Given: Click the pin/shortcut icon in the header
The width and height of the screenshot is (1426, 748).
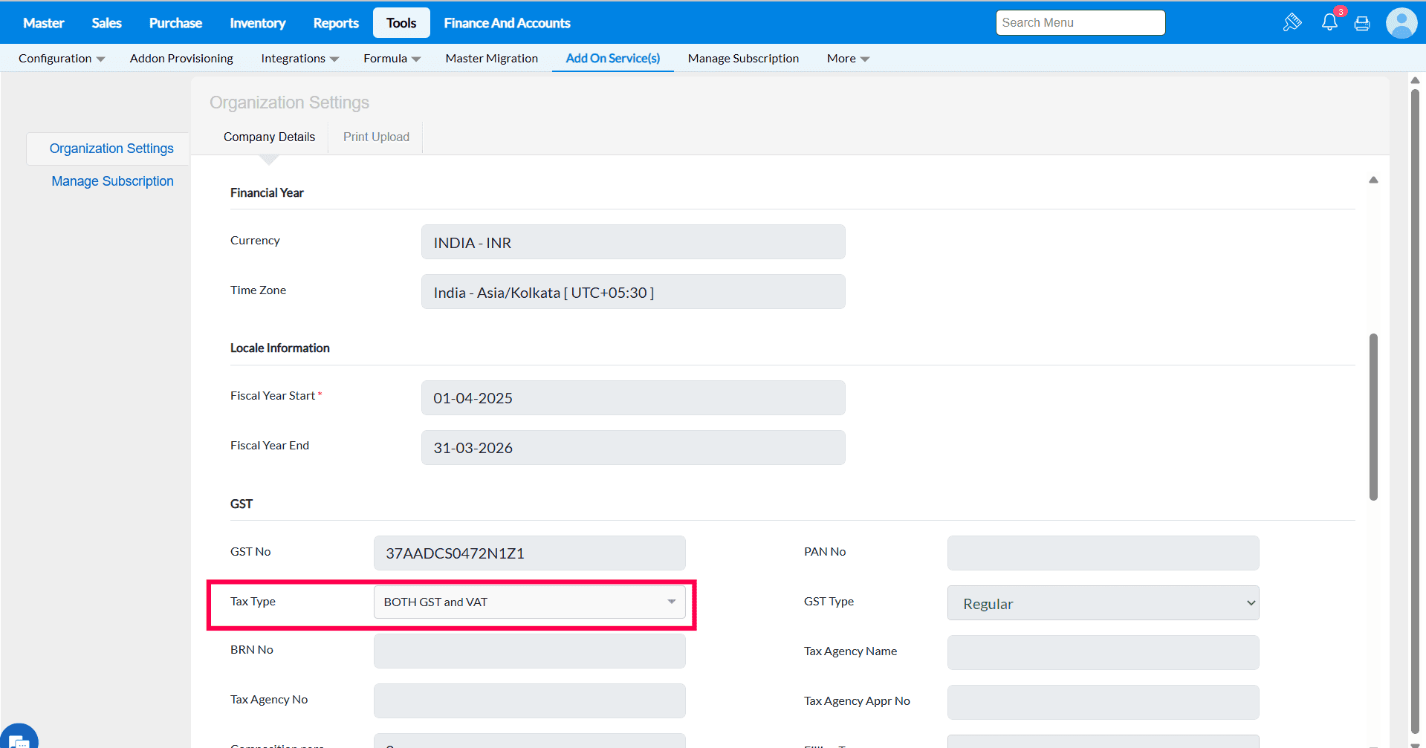Looking at the screenshot, I should pyautogui.click(x=1292, y=22).
